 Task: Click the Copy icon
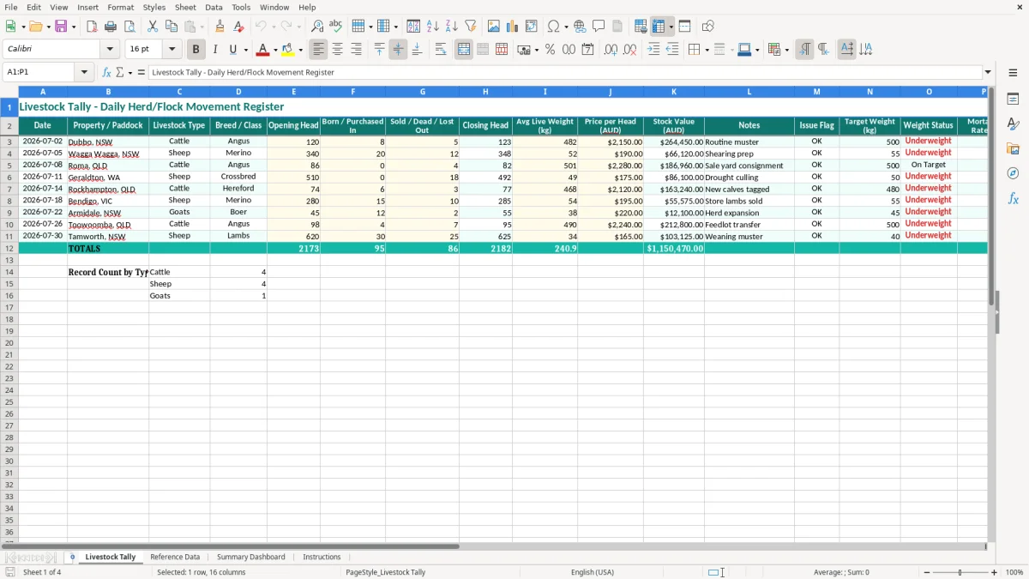tap(171, 27)
